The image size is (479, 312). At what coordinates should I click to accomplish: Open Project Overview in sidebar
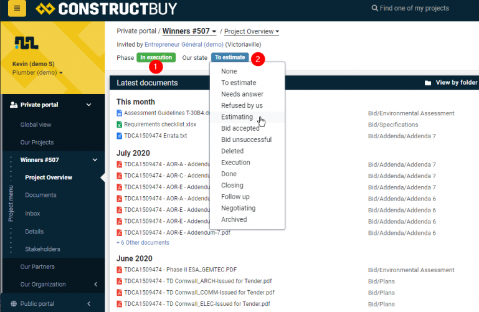[49, 177]
